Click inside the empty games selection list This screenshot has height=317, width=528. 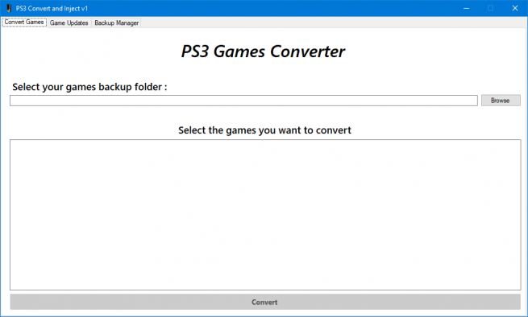tap(265, 215)
